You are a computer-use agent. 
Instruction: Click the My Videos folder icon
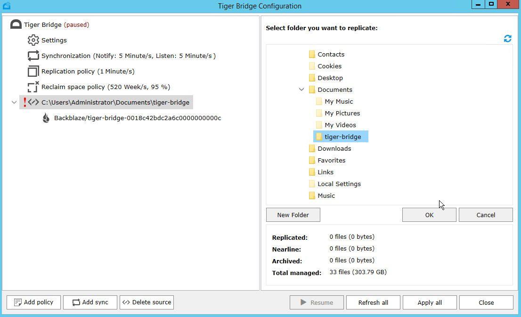point(319,125)
